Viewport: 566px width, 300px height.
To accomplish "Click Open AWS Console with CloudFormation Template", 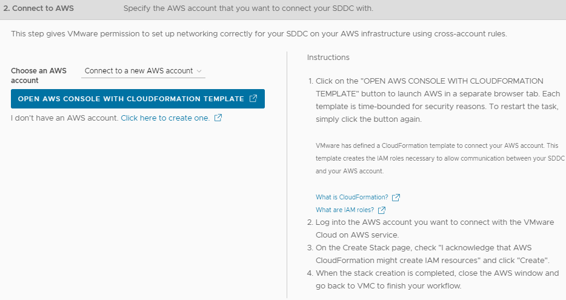I will (138, 99).
